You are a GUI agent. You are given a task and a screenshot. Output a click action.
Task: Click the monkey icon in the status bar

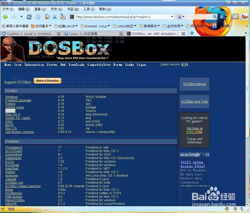coord(227,209)
